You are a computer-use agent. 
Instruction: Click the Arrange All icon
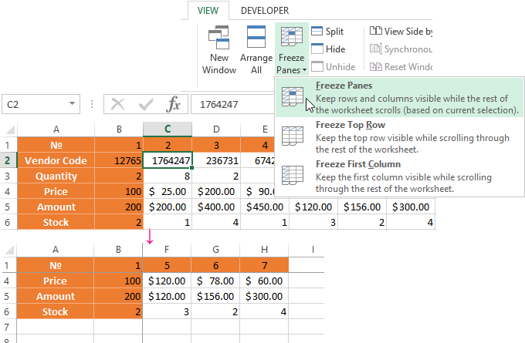(x=256, y=39)
